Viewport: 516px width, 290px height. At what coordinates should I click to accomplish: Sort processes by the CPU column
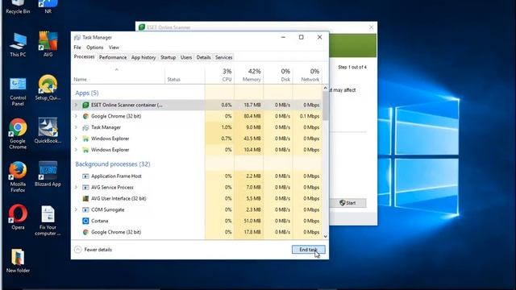(x=219, y=75)
